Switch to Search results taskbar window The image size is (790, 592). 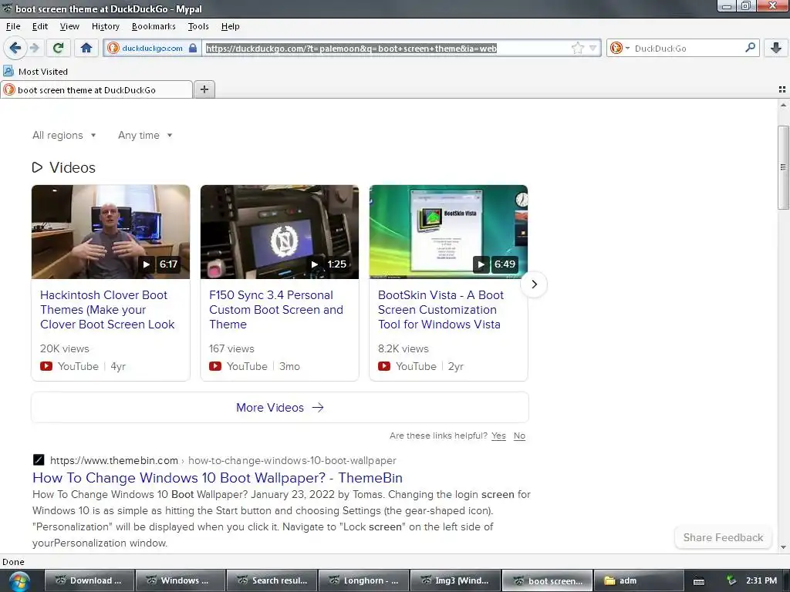click(x=272, y=581)
